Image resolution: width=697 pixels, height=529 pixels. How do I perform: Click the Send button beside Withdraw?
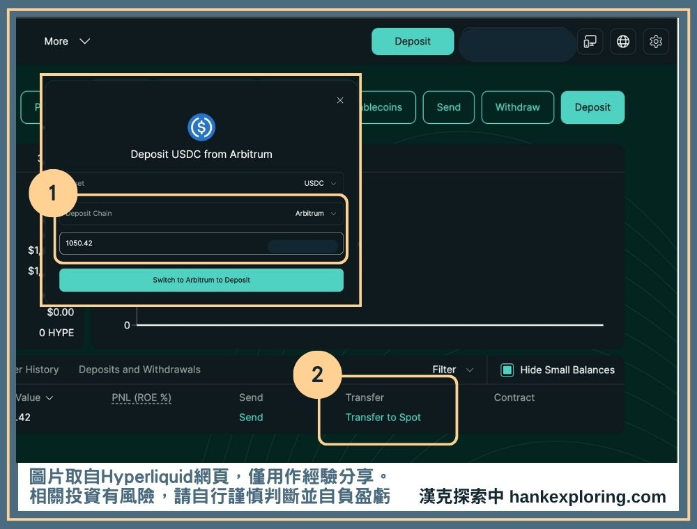pyautogui.click(x=448, y=107)
